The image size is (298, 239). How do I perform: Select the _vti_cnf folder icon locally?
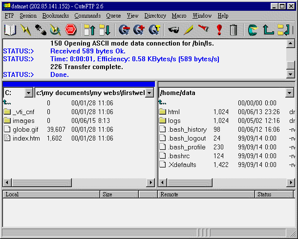[x=7, y=112]
